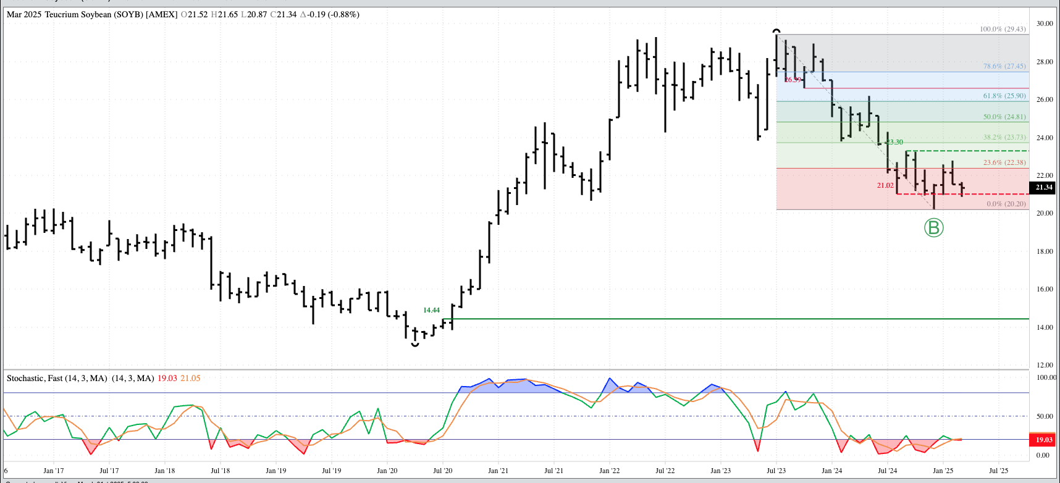Click the 0.0% (20.20) Fibonacci base label

(x=1006, y=204)
